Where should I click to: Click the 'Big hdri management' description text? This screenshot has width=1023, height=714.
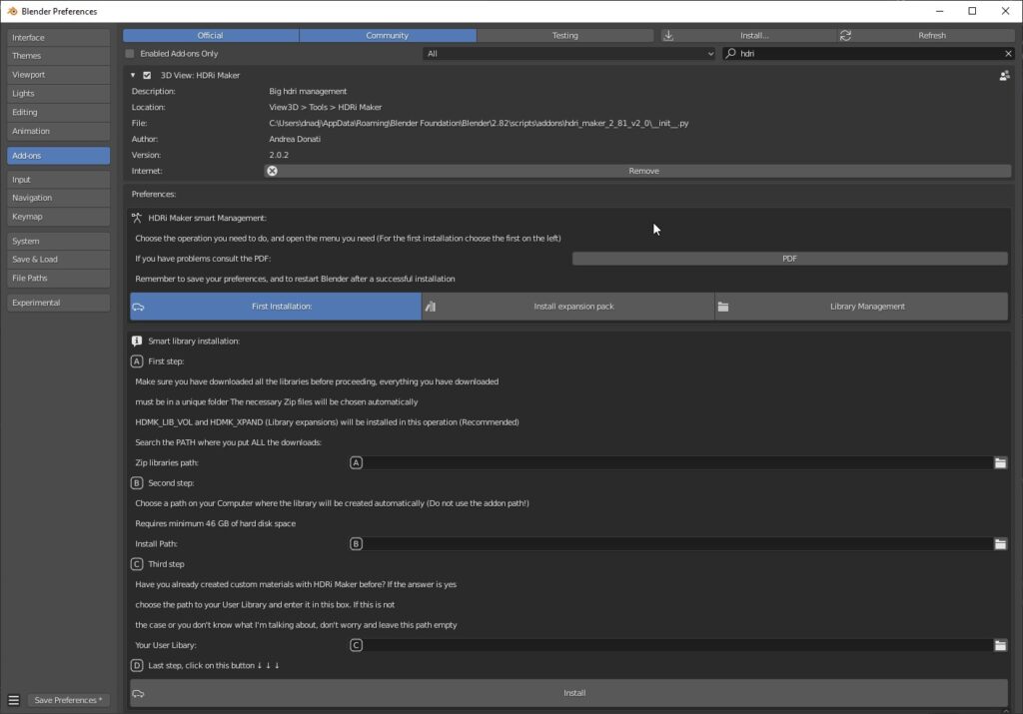308,91
